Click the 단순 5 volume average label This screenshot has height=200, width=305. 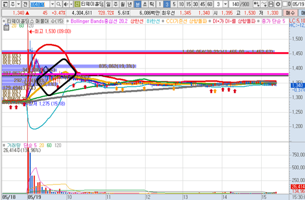tap(30, 146)
